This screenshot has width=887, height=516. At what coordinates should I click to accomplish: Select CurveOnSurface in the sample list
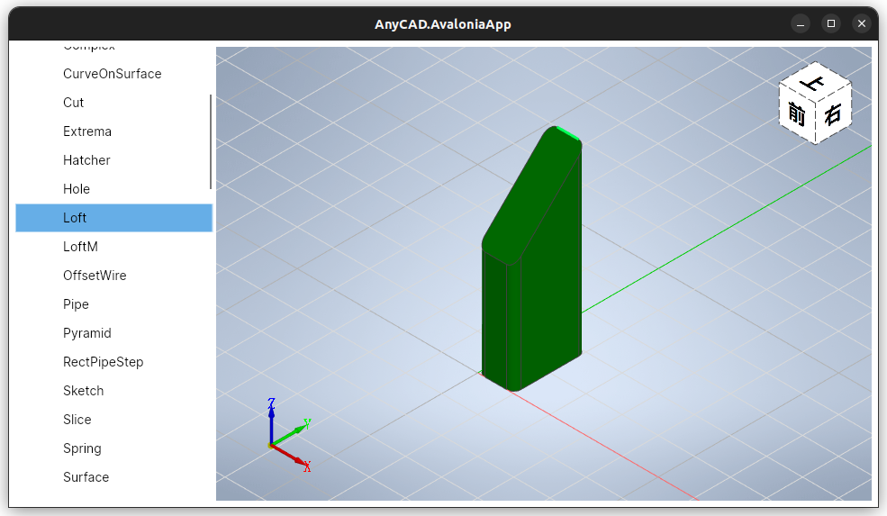pyautogui.click(x=113, y=74)
